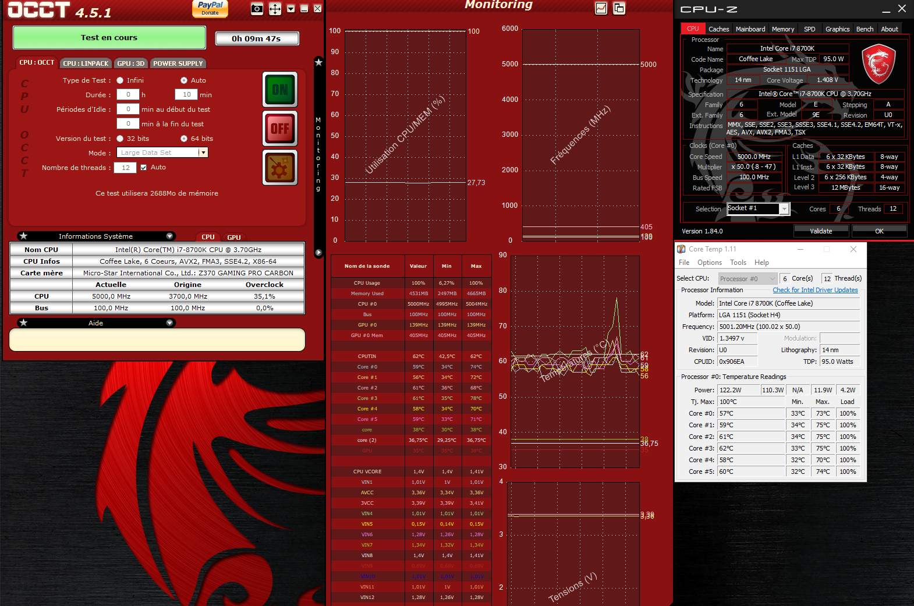This screenshot has width=914, height=606.
Task: Open Core Temp Options menu
Action: [710, 263]
